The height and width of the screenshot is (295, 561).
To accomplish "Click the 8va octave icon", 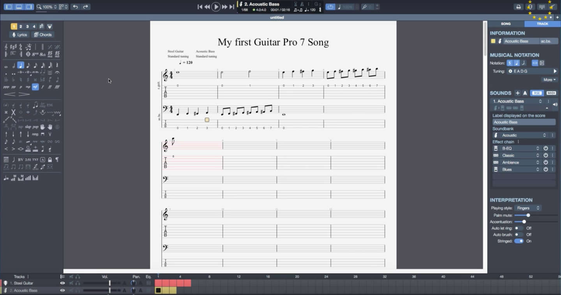I will [35, 54].
